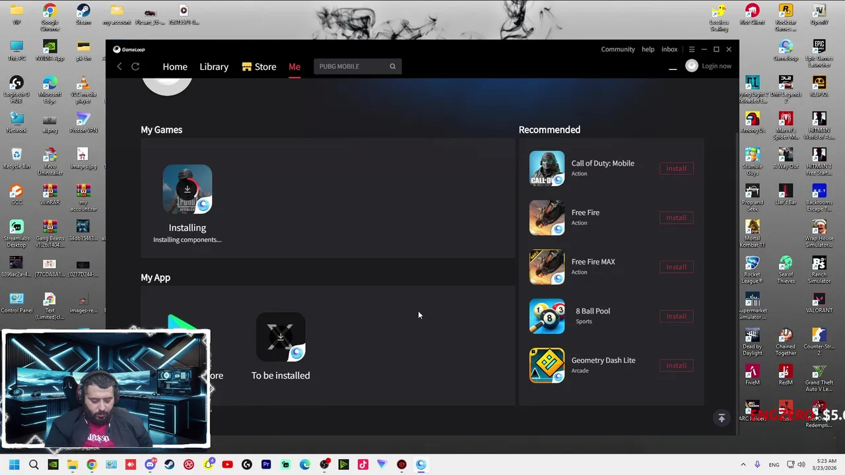845x475 pixels.
Task: Install Free Fire
Action: click(x=676, y=218)
